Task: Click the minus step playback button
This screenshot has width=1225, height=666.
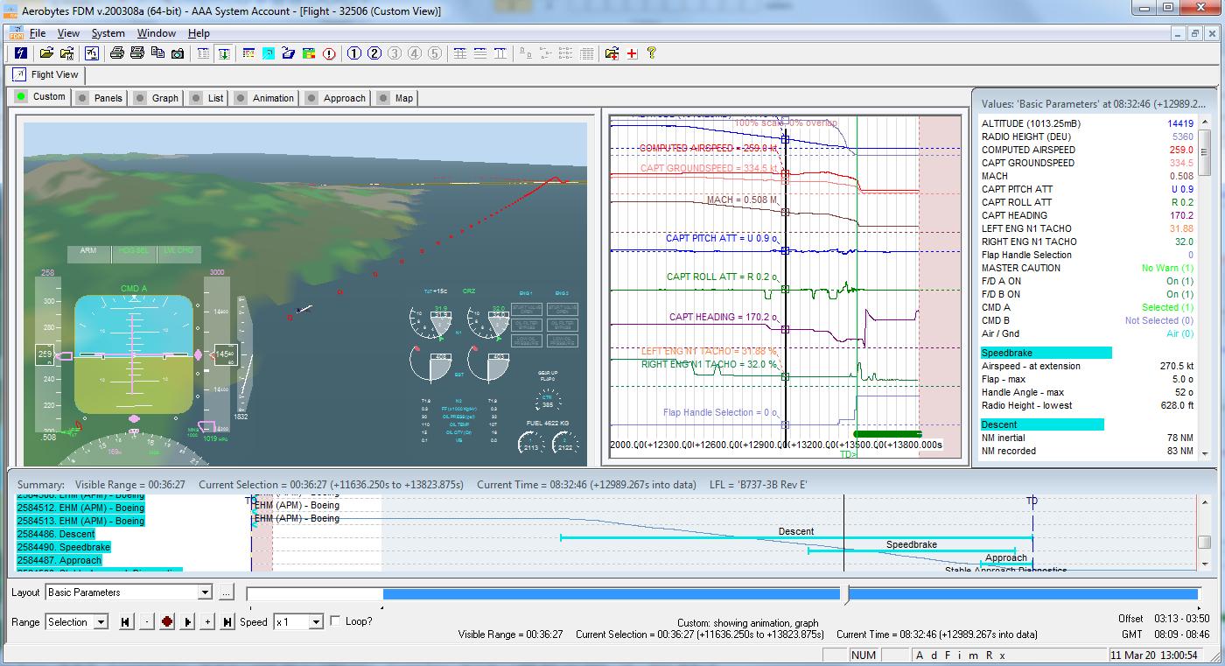Action: (x=146, y=622)
